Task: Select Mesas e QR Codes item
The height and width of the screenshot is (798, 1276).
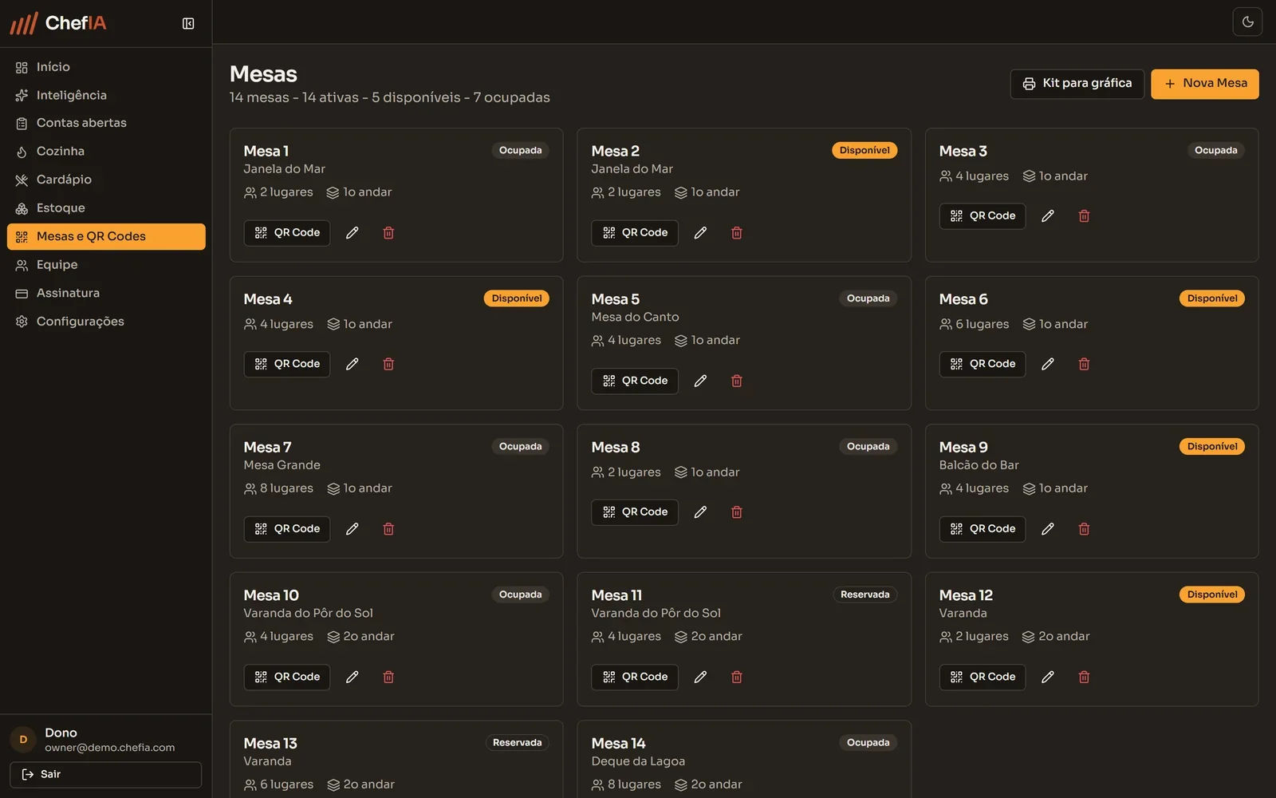Action: [x=106, y=237]
